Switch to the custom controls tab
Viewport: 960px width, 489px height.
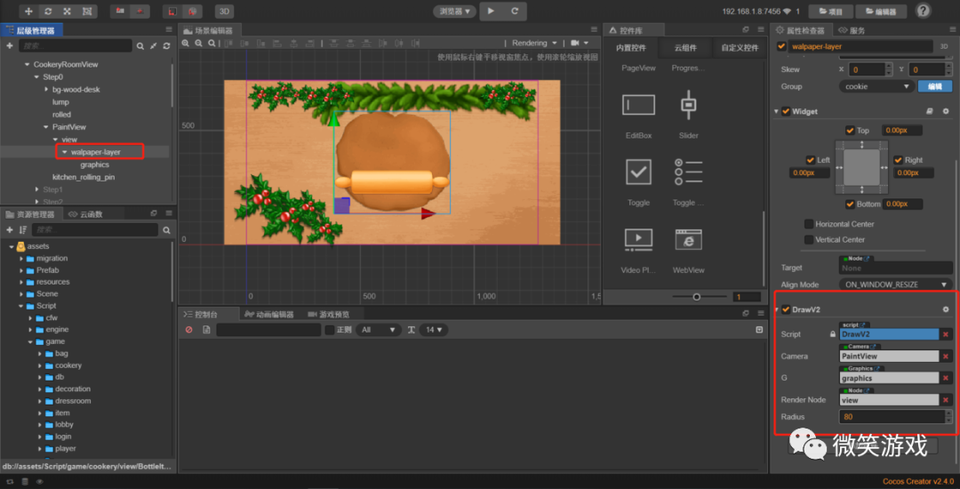tap(739, 48)
